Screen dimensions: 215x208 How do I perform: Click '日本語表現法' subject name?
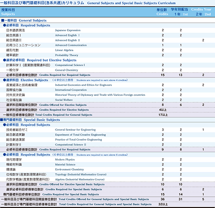(15, 30)
